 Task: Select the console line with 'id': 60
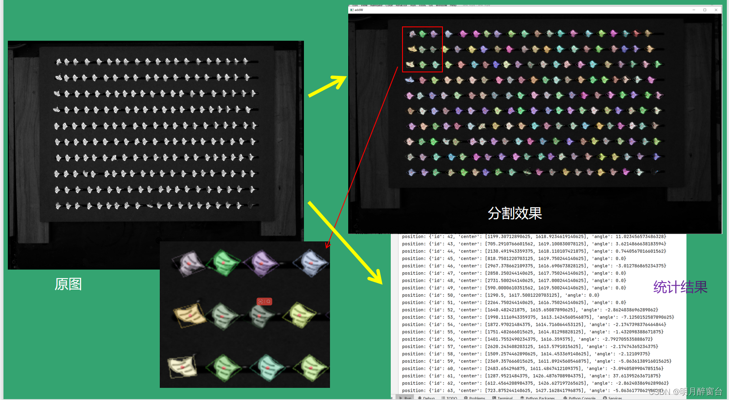point(532,369)
